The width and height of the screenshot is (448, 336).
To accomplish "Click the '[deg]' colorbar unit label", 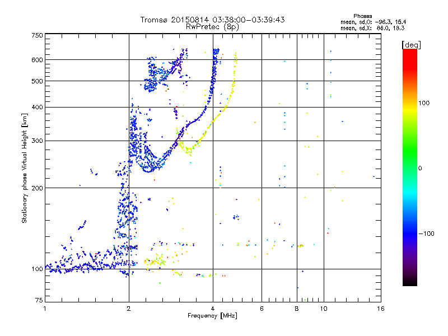I will click(411, 45).
